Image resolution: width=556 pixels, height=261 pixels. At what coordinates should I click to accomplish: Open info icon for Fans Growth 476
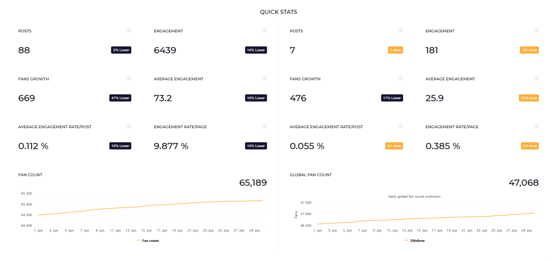401,79
